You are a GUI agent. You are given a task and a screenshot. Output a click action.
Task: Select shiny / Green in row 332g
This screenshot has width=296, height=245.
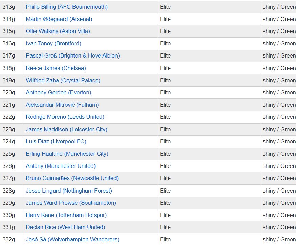[279, 240]
